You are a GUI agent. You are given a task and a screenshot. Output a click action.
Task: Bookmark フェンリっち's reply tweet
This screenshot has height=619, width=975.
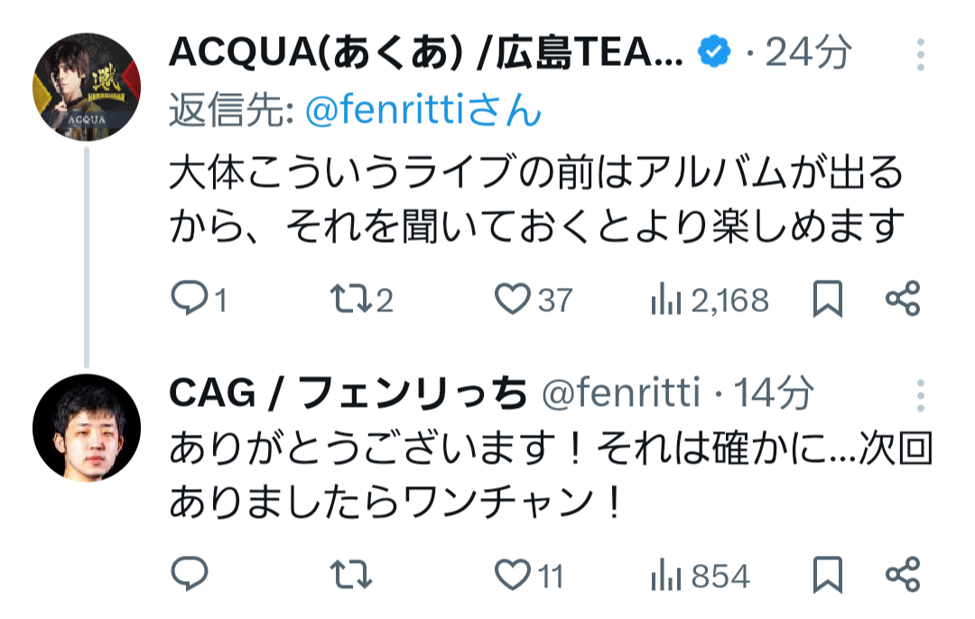click(827, 574)
